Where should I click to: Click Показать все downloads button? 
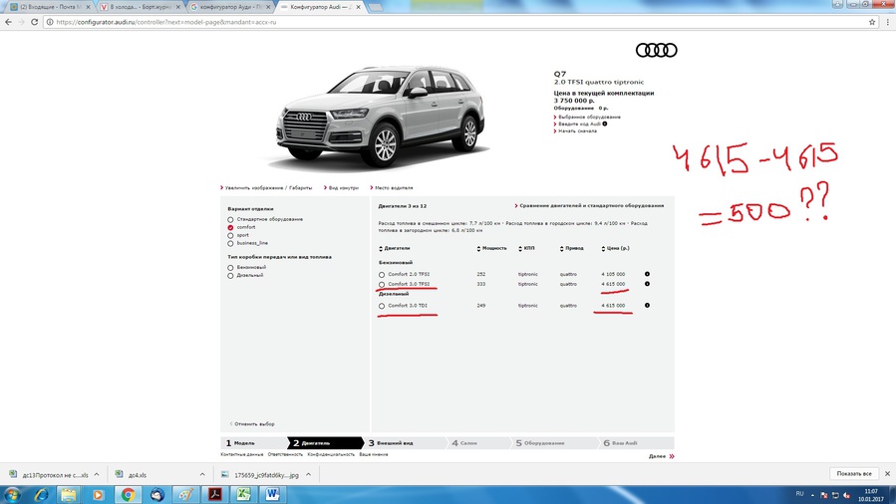(x=854, y=474)
